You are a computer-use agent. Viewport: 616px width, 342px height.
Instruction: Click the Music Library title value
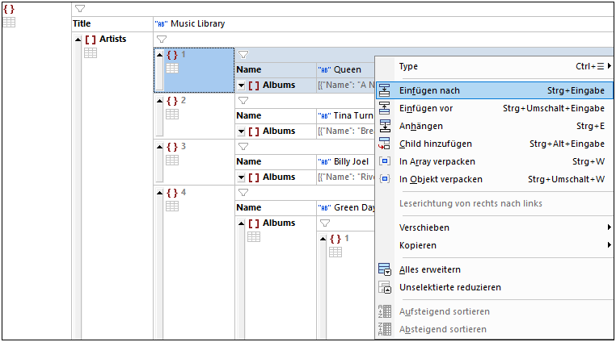(197, 23)
